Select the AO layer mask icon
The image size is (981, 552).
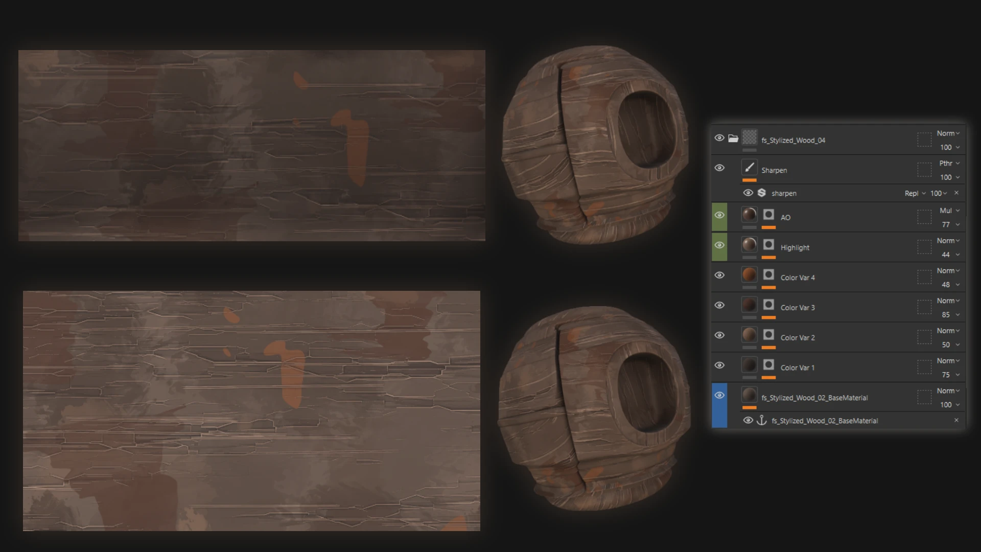(768, 214)
